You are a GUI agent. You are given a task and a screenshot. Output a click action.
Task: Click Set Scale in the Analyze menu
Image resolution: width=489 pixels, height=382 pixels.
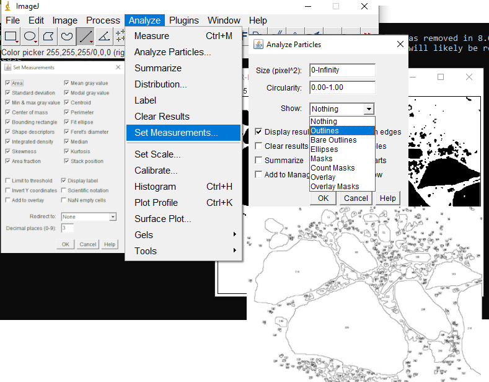157,154
